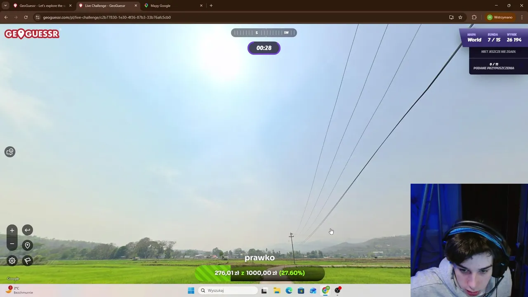Click the Wyszukaj taskbar search box

pyautogui.click(x=228, y=290)
